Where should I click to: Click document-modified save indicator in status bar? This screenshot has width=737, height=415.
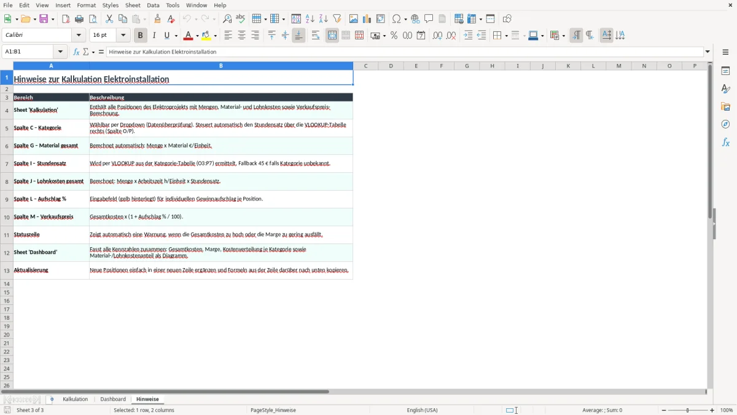(7, 410)
